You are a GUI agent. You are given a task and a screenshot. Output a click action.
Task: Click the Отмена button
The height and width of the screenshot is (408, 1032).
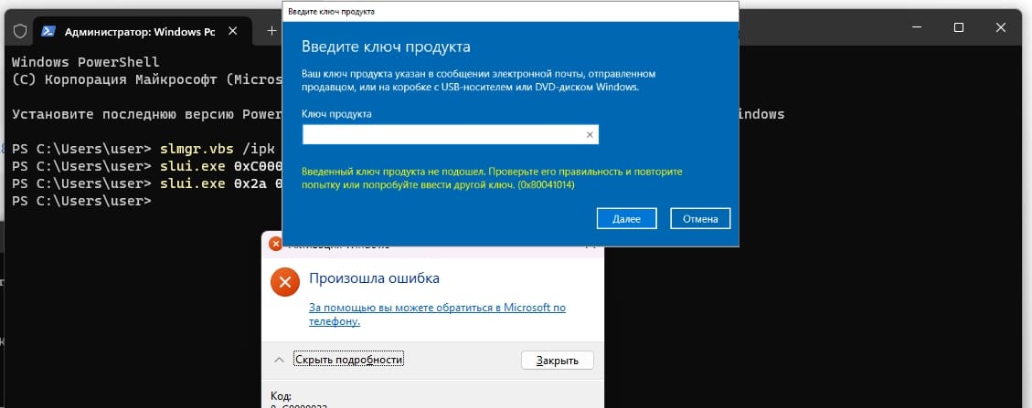pos(700,219)
